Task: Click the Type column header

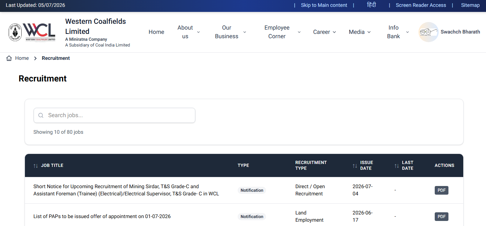Action: [x=243, y=165]
